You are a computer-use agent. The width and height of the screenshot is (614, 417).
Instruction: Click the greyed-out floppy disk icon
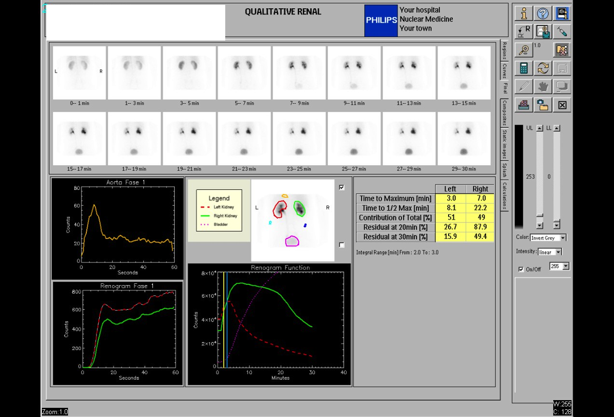pos(562,68)
